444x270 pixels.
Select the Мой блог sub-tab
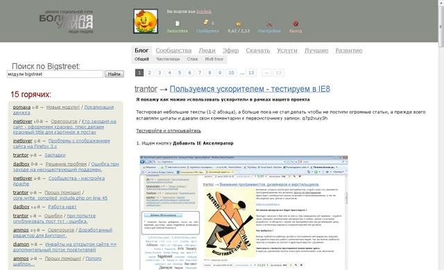point(214,59)
